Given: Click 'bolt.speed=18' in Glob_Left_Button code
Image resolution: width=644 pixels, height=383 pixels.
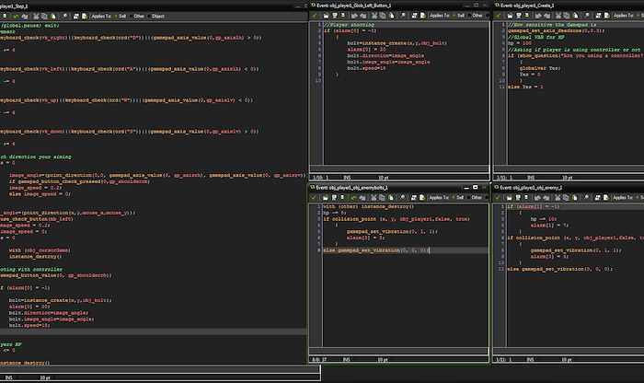Looking at the screenshot, I should (x=366, y=68).
